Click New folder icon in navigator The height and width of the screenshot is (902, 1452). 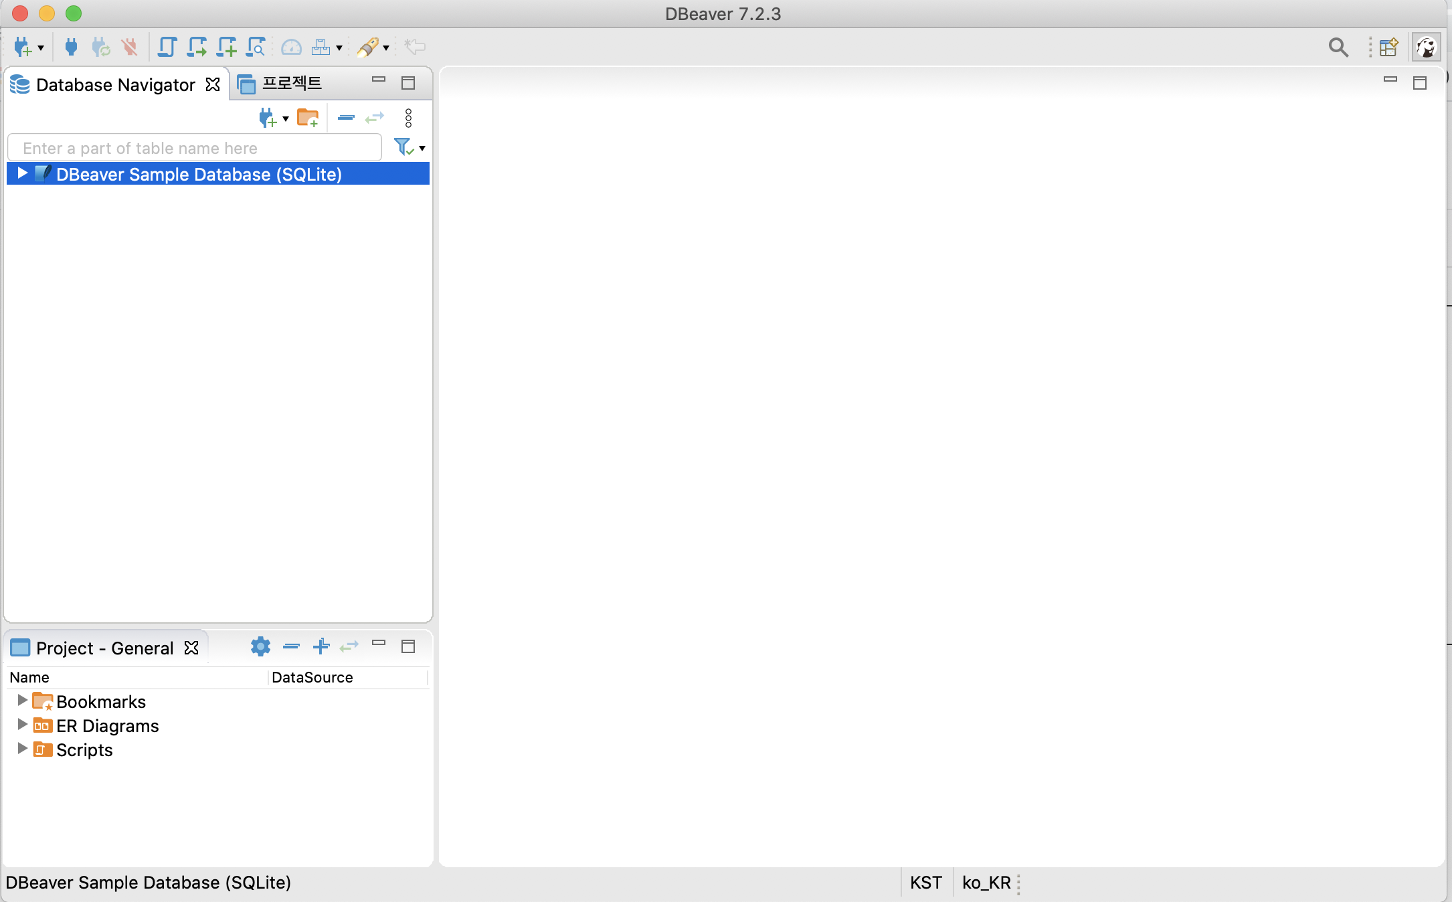pos(308,118)
